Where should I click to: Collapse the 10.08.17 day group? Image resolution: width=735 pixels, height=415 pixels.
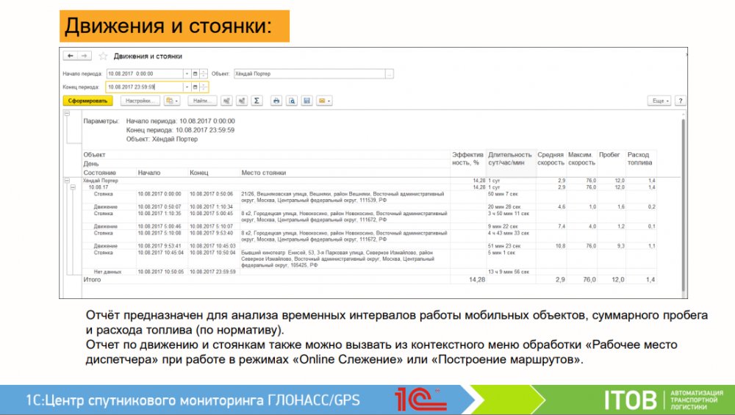tap(73, 187)
